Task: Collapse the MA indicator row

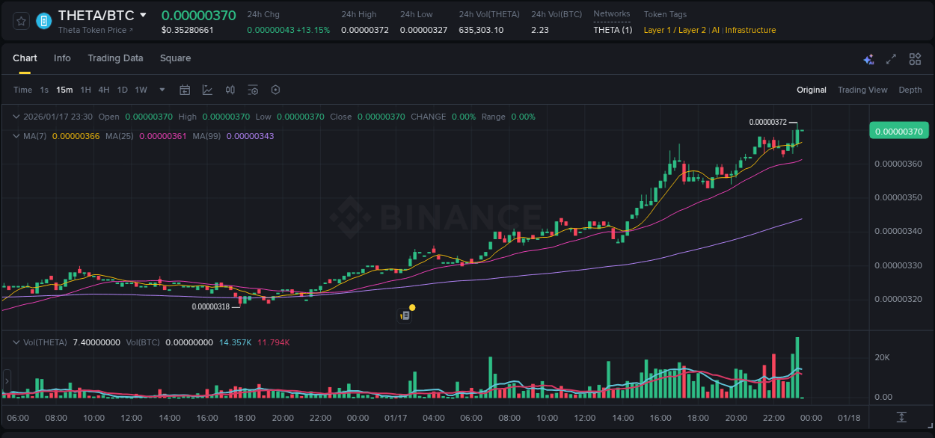Action: pyautogui.click(x=16, y=136)
